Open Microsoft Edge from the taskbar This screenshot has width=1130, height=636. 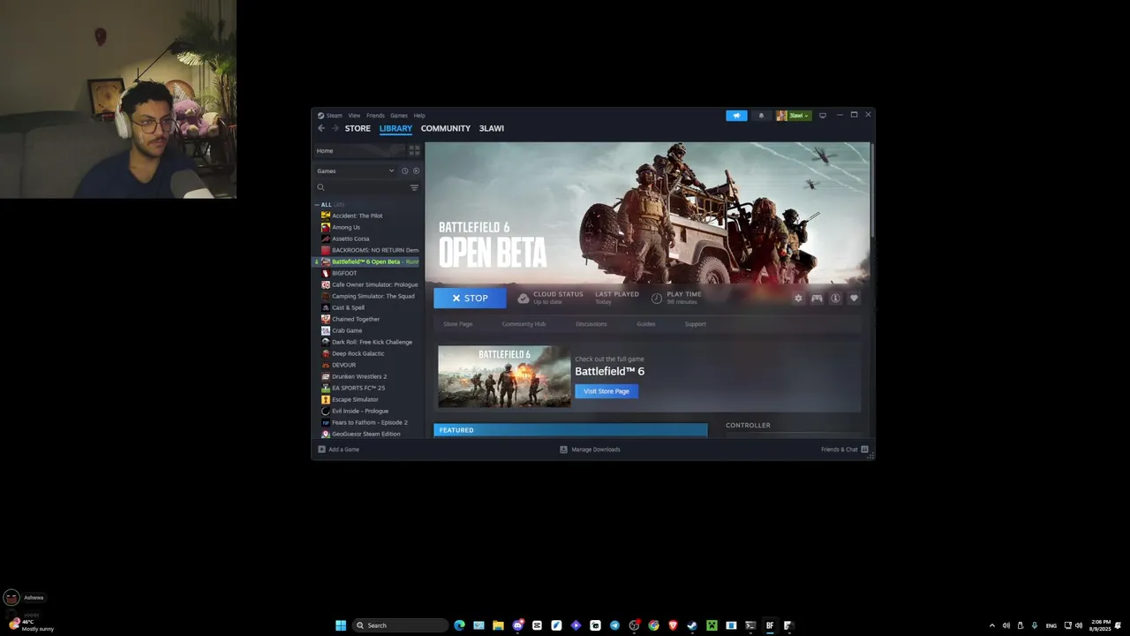click(459, 625)
